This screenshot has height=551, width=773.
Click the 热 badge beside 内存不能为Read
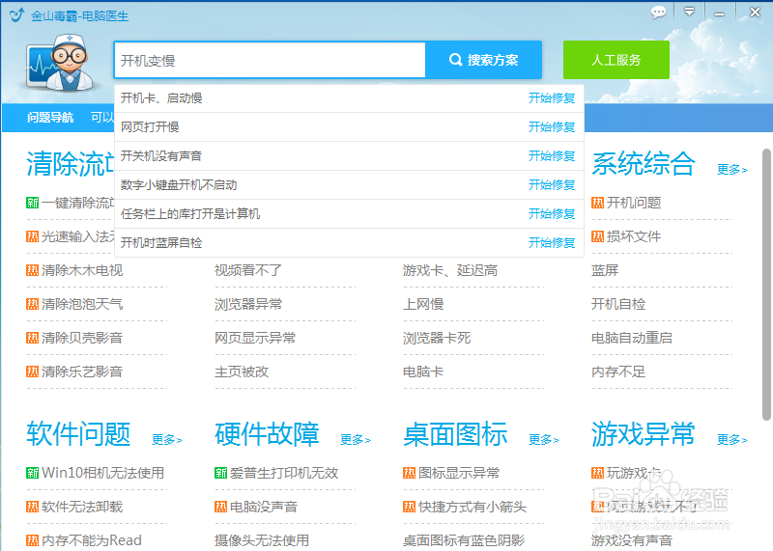click(33, 540)
